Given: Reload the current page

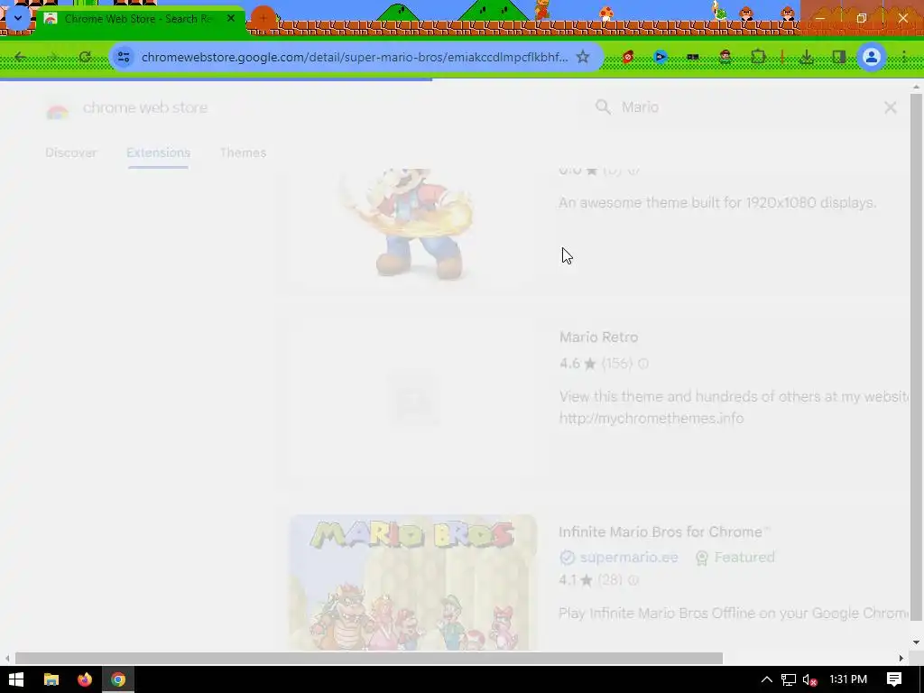Looking at the screenshot, I should coord(85,57).
